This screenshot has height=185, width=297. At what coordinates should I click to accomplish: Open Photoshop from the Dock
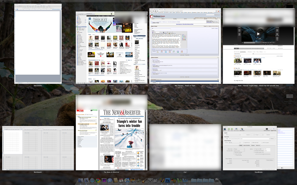(168, 180)
